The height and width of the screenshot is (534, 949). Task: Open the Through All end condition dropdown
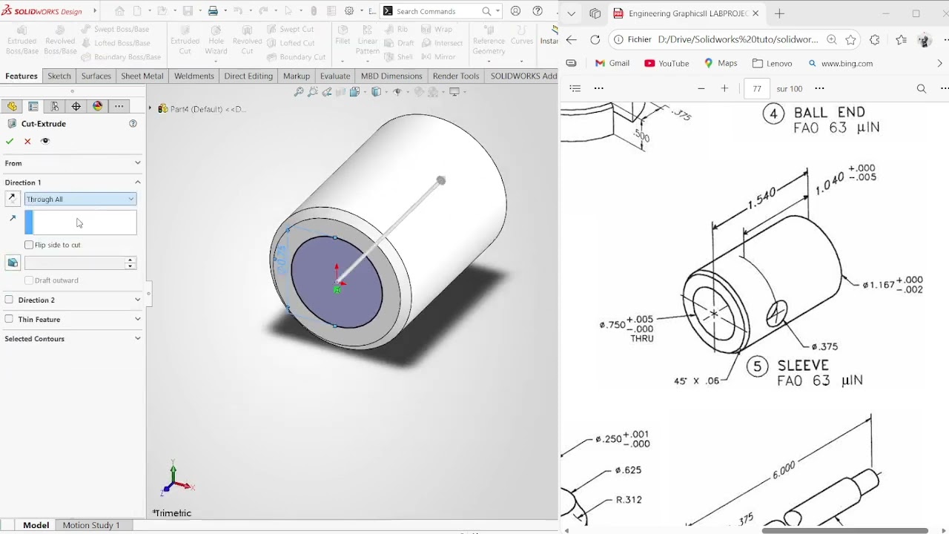(x=80, y=199)
